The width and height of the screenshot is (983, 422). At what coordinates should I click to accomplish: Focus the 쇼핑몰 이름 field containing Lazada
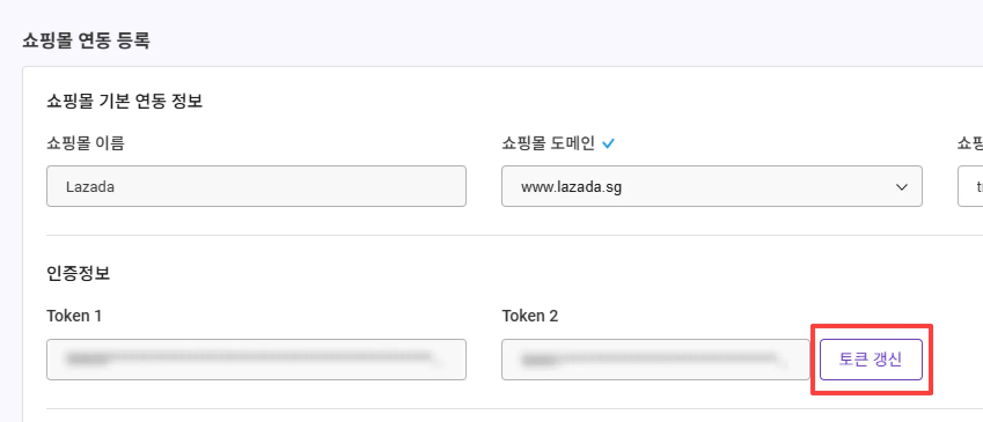pos(256,186)
